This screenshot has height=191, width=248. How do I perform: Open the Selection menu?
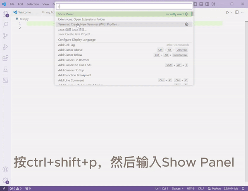(x=33, y=4)
